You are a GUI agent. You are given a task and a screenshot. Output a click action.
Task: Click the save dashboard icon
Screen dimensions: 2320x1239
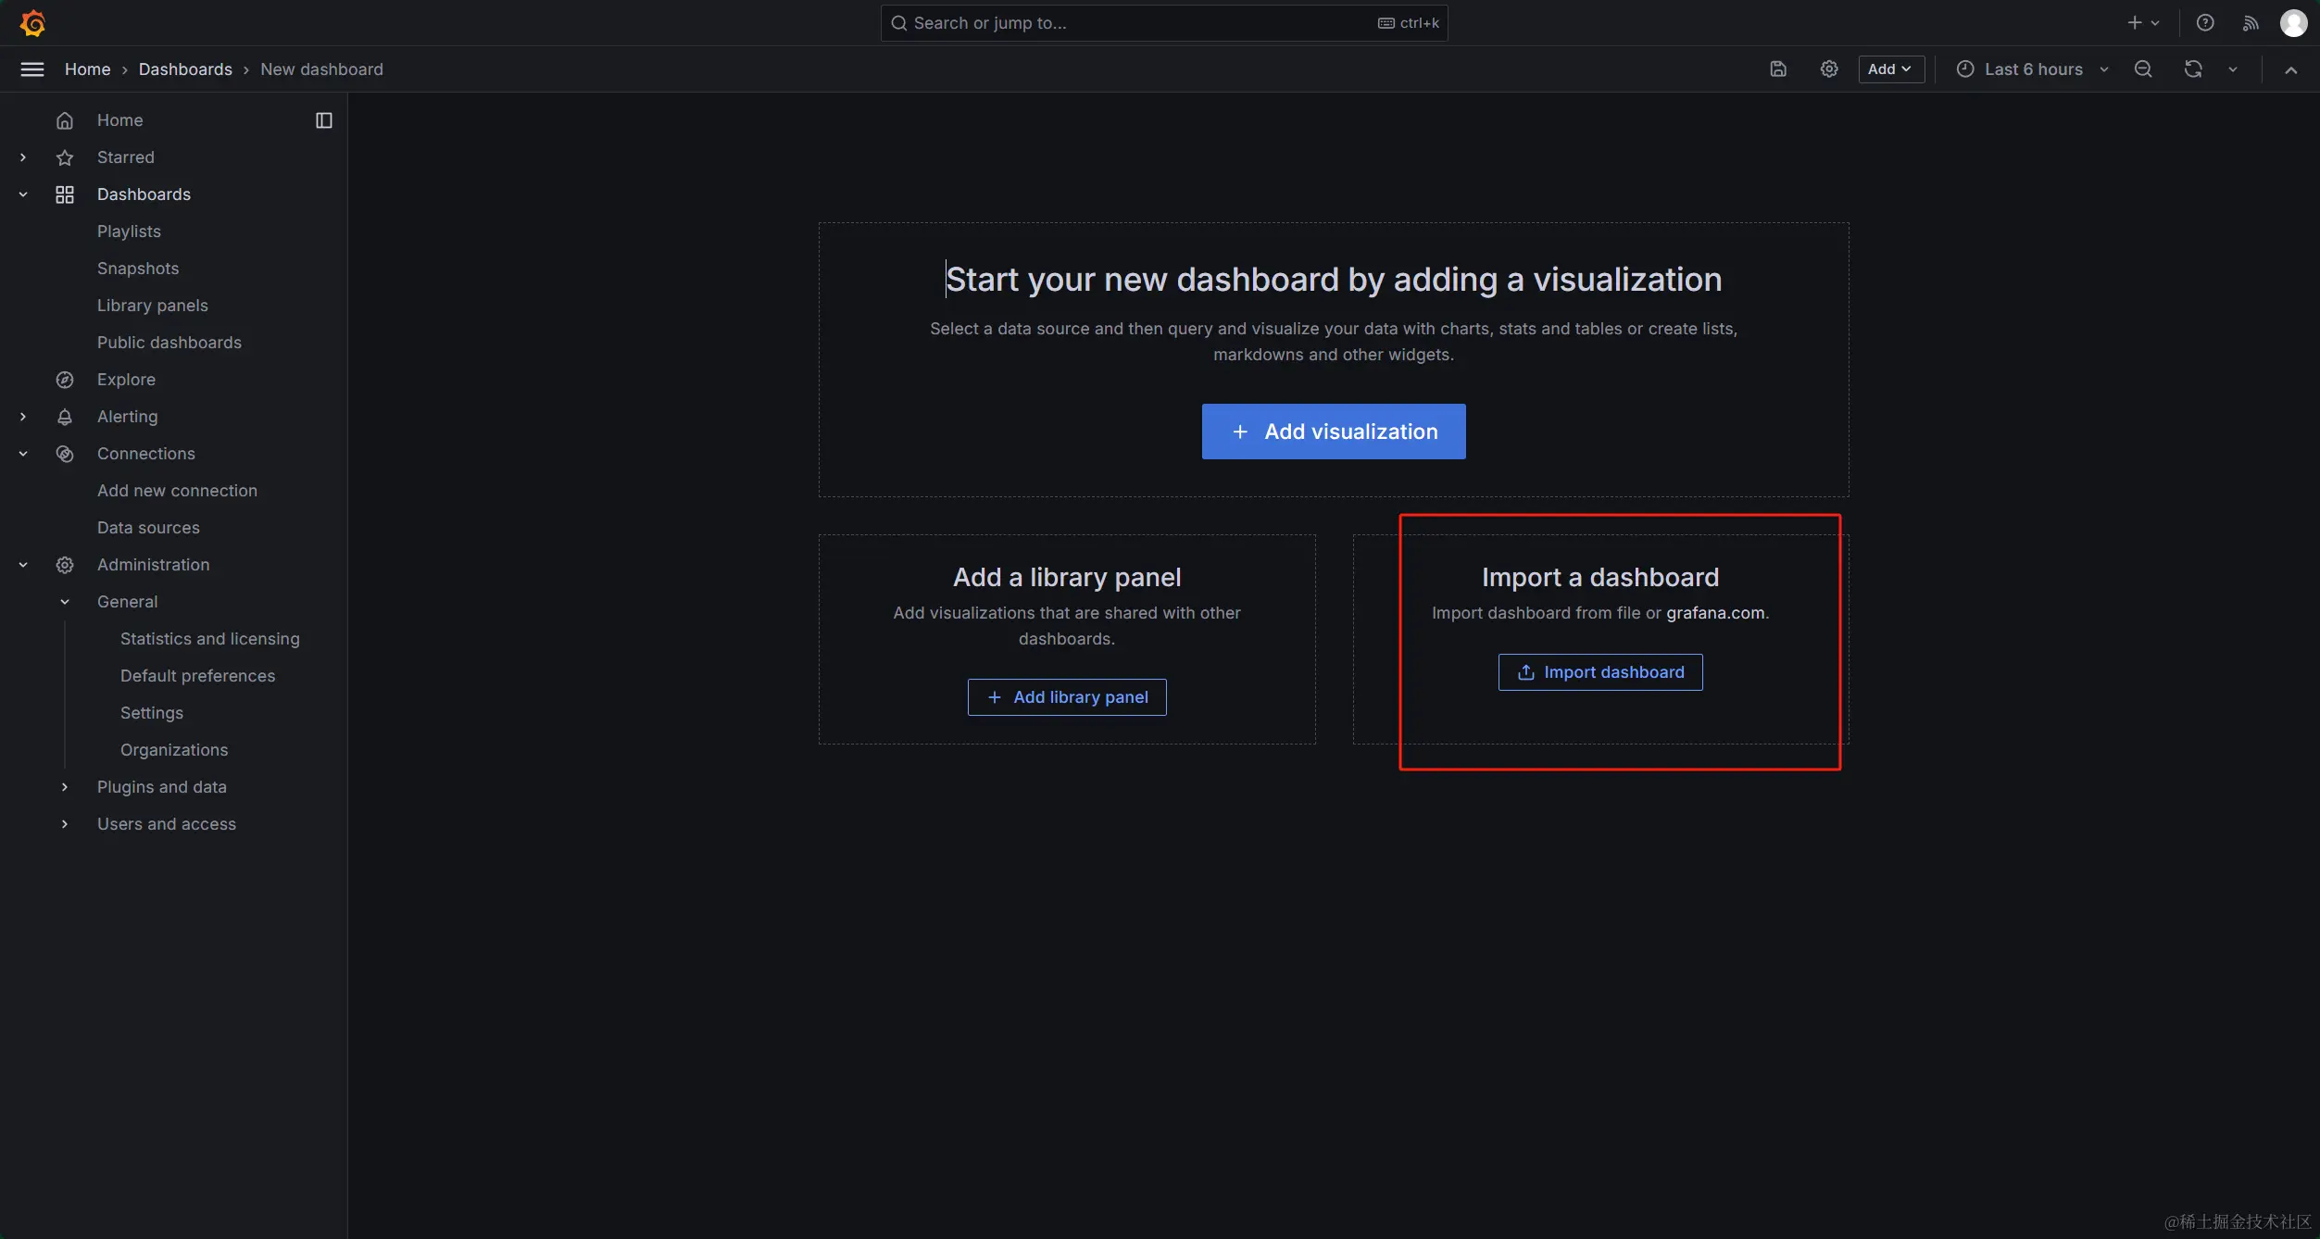(x=1777, y=69)
